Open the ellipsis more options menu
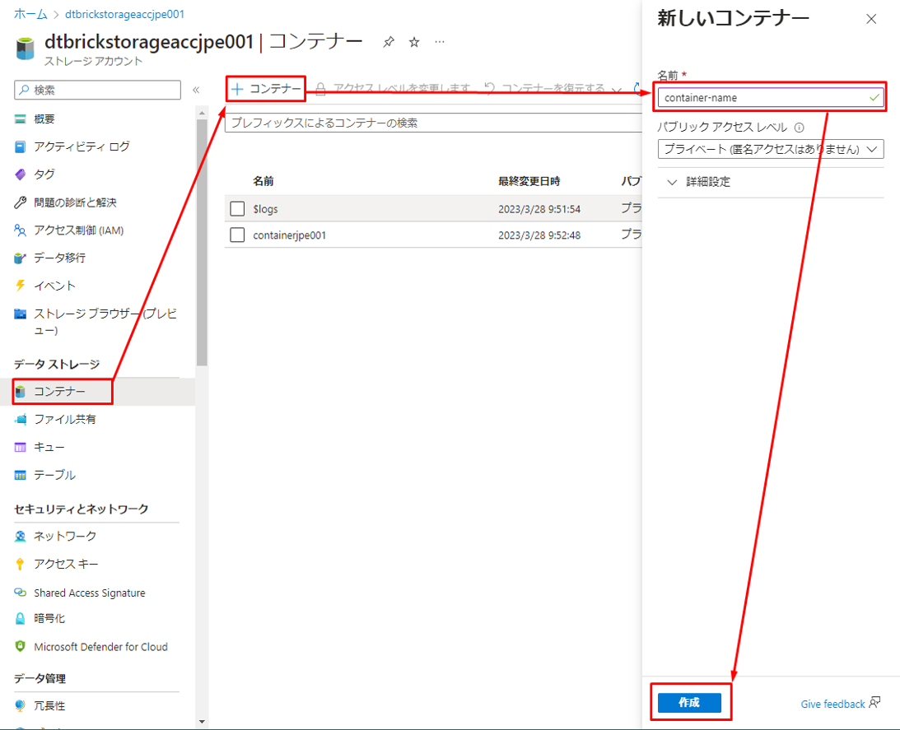The image size is (900, 730). point(440,41)
